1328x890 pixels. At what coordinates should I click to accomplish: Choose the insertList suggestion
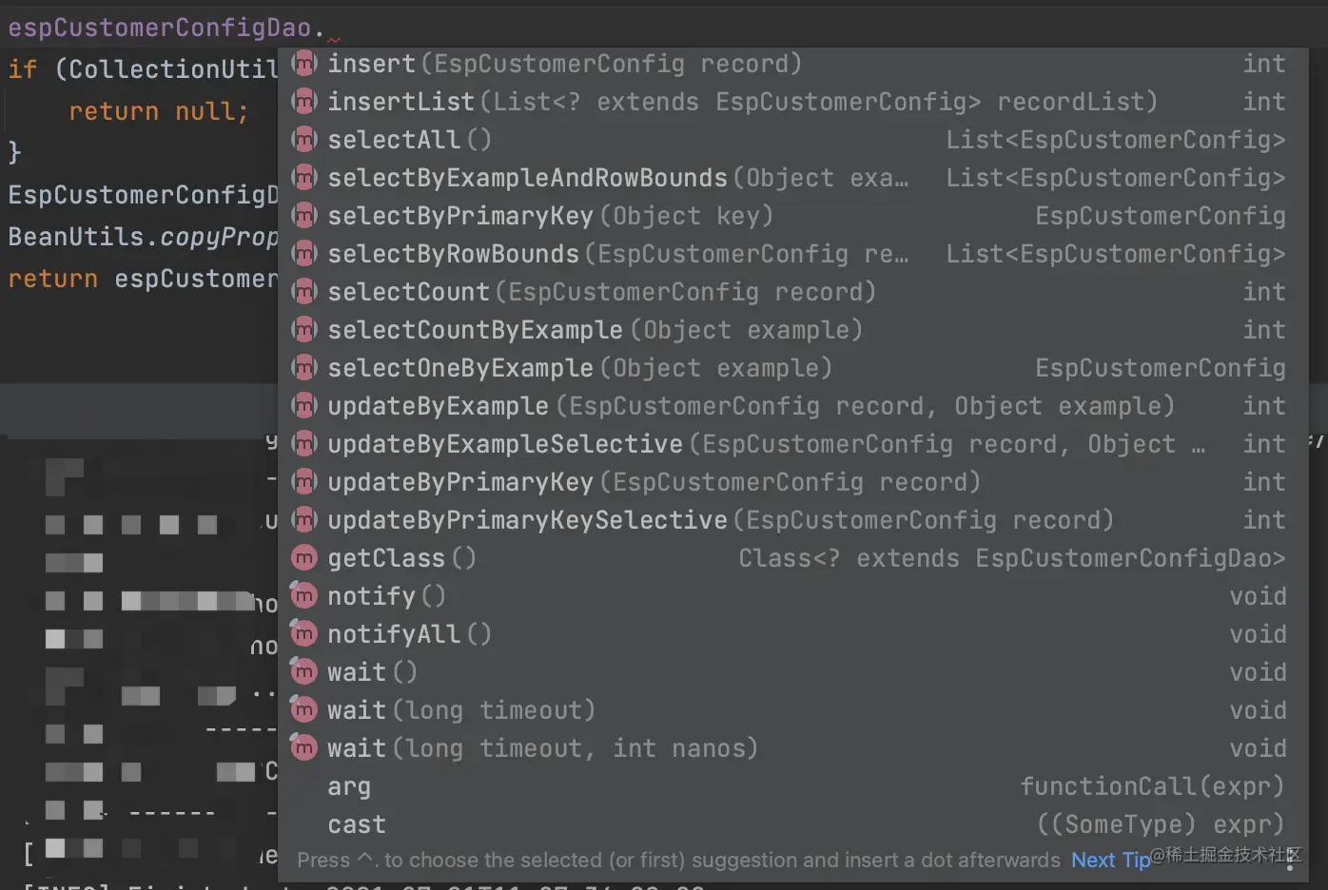point(792,102)
